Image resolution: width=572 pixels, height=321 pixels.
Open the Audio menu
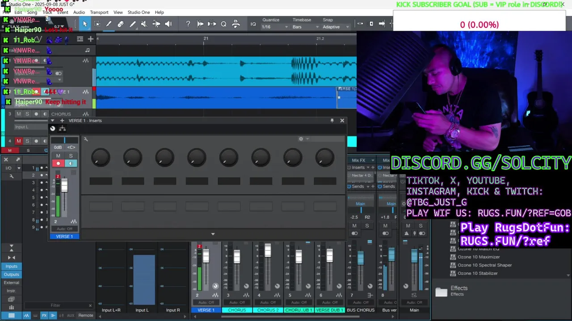(x=79, y=12)
